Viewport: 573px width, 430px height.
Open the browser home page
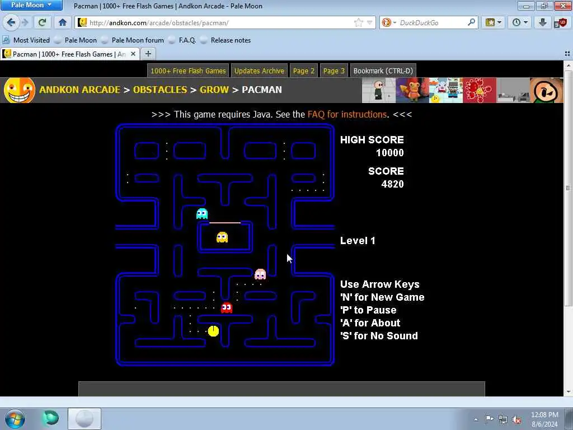63,22
